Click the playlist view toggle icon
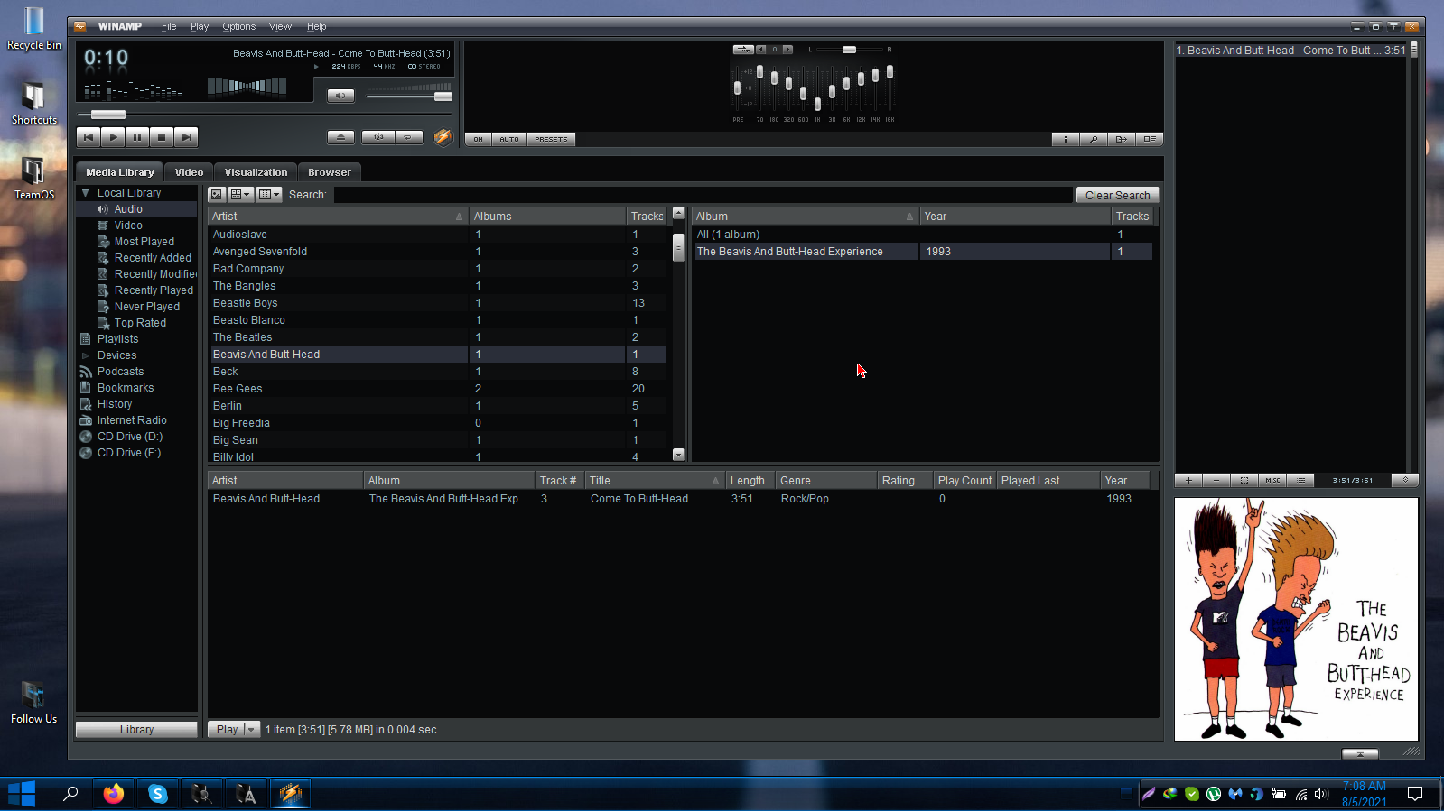 (x=1150, y=139)
